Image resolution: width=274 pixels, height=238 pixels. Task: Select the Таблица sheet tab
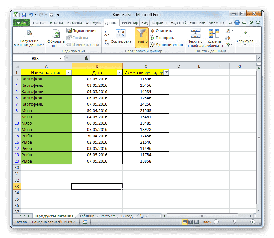tap(86, 216)
